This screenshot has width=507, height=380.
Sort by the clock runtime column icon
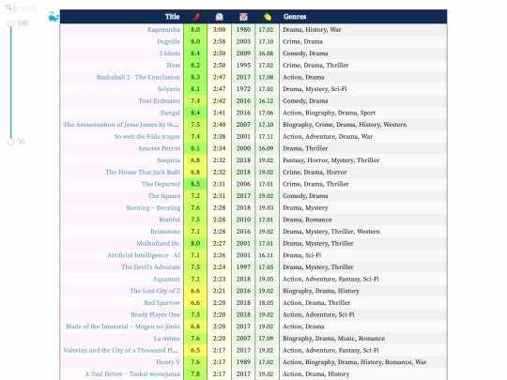click(219, 17)
